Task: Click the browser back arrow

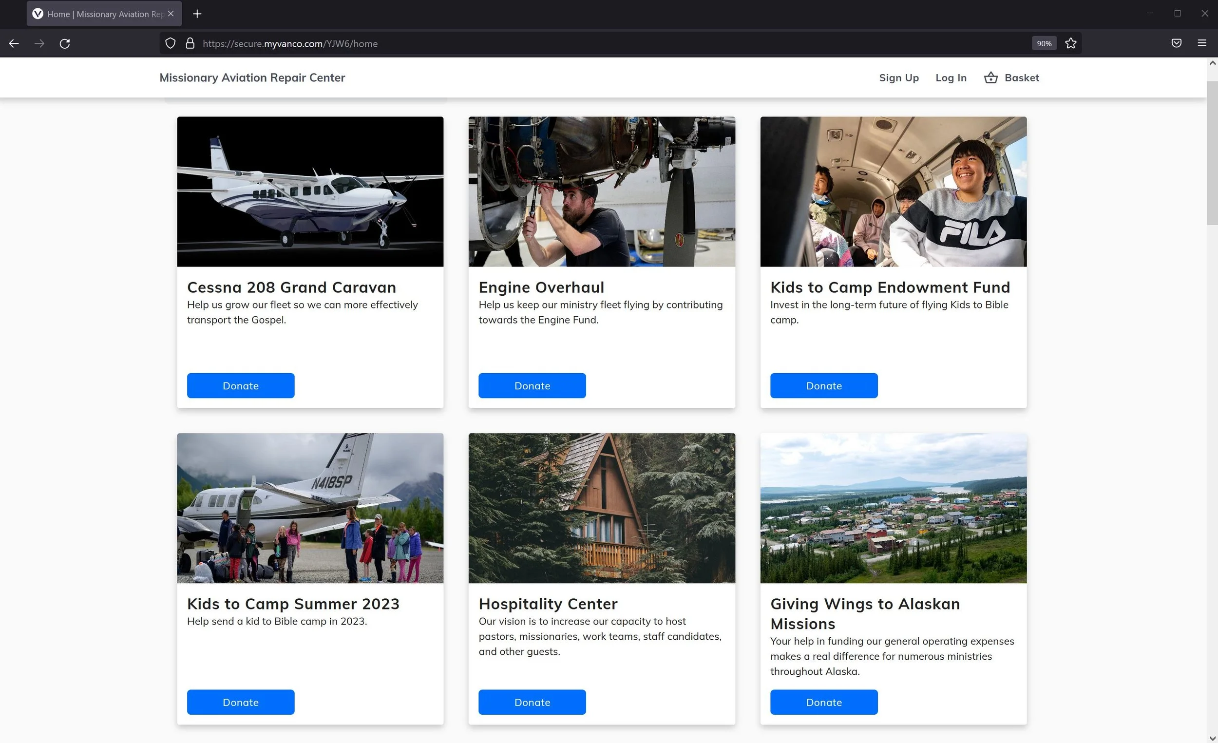Action: coord(14,43)
